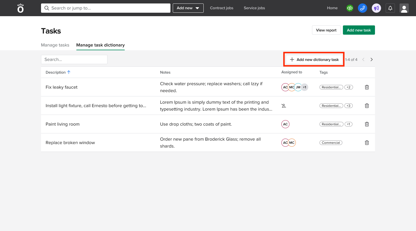The image size is (416, 231).
Task: Click trash icon for Install light fixture
Action: 367,106
